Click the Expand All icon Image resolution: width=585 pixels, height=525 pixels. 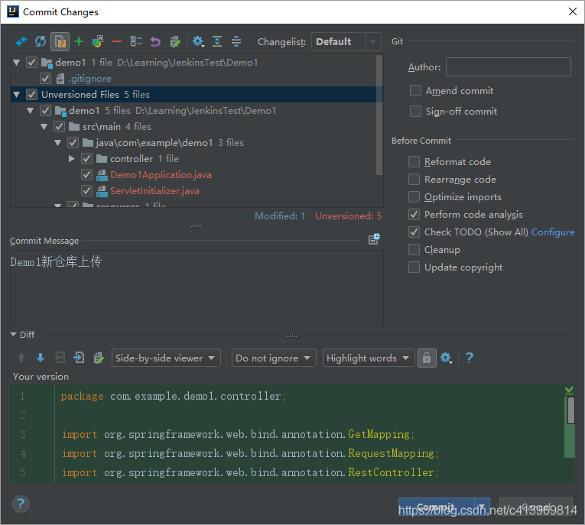point(217,41)
